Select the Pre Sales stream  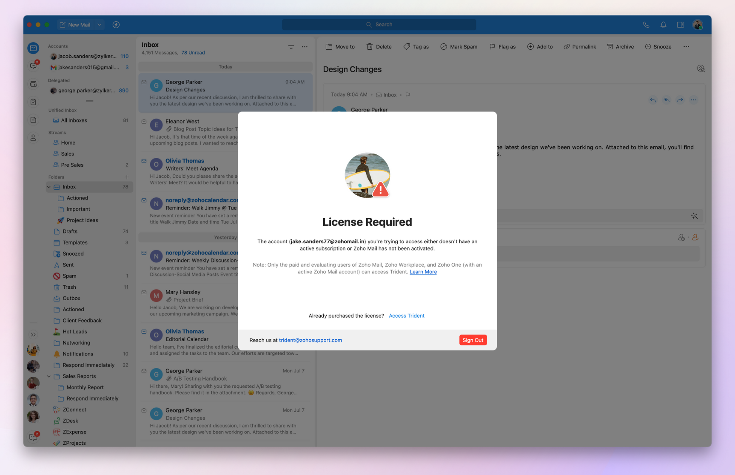point(89,165)
